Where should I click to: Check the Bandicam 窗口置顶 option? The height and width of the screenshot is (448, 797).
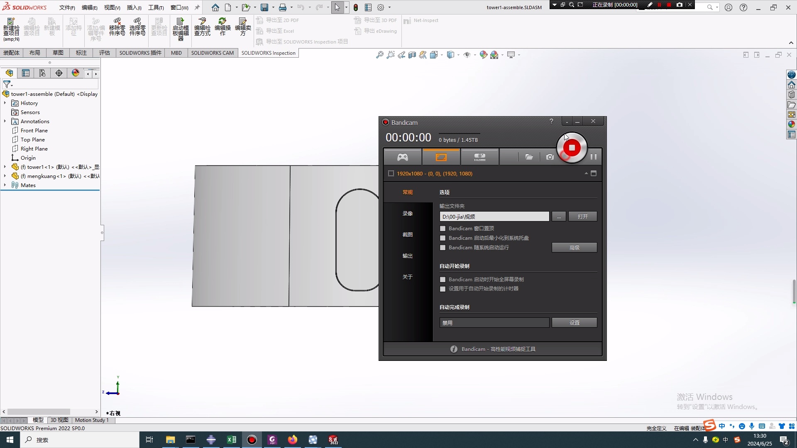(x=443, y=228)
